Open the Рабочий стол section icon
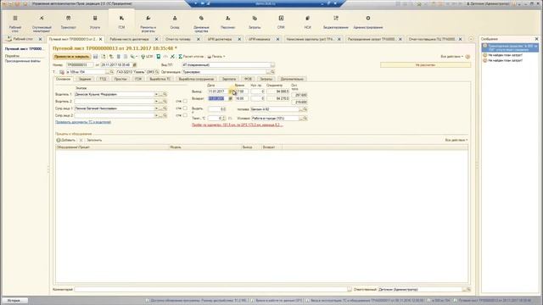 (15, 23)
